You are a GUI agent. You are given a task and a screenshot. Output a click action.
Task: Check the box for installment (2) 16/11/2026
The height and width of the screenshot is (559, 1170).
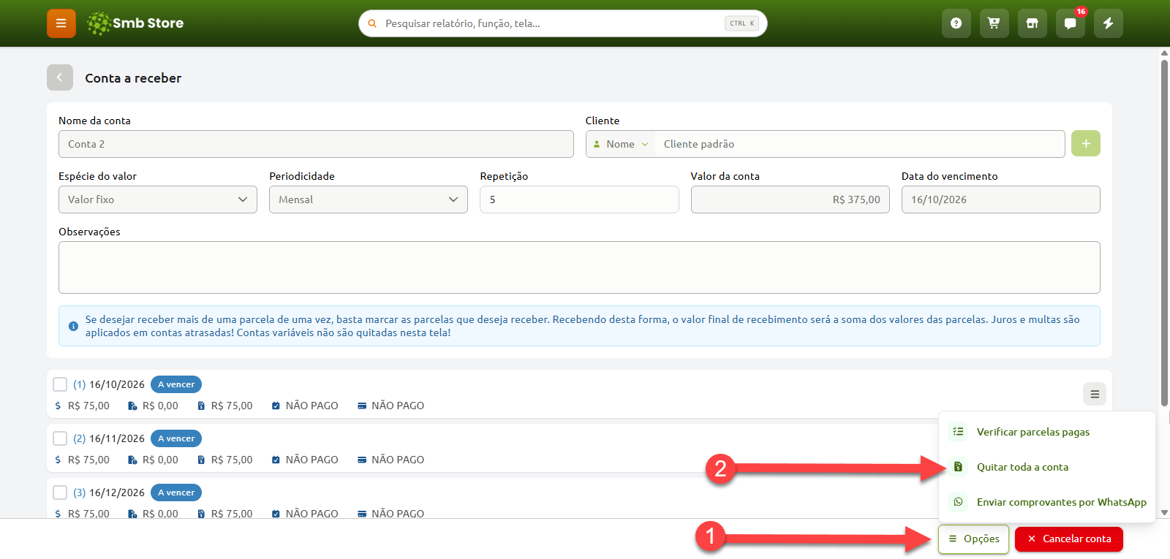(x=60, y=438)
